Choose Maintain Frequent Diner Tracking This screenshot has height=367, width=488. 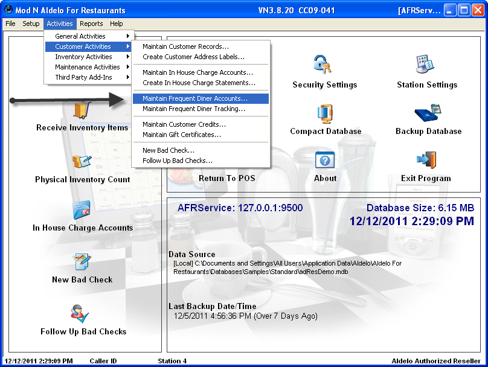click(x=201, y=109)
